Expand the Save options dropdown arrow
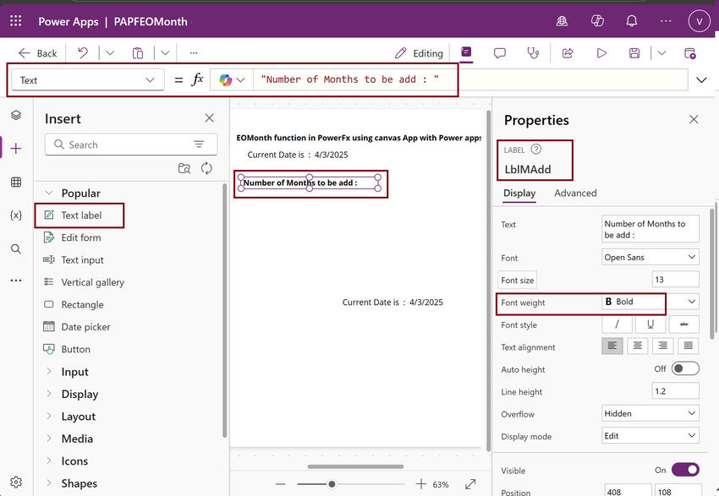Viewport: 719px width, 496px height. click(661, 53)
